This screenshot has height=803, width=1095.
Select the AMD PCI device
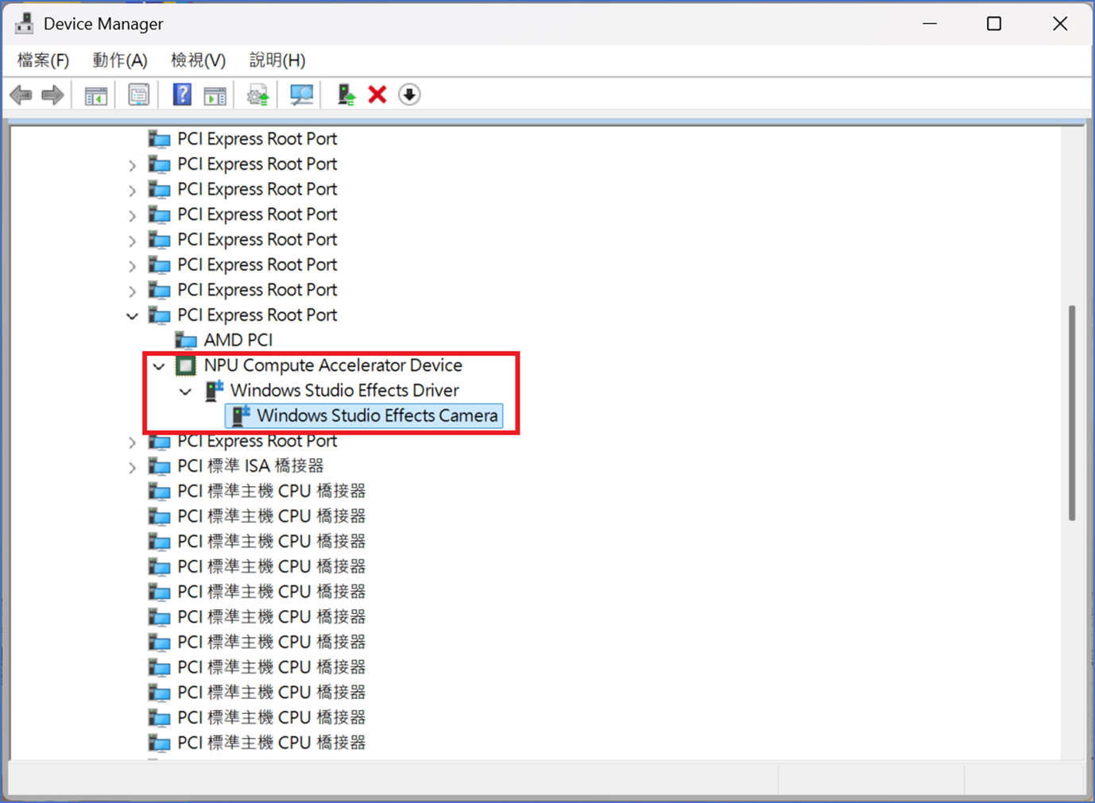(238, 340)
